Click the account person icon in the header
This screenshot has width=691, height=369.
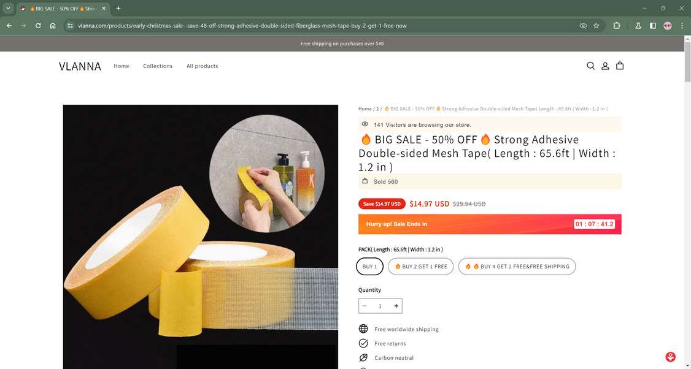click(605, 66)
